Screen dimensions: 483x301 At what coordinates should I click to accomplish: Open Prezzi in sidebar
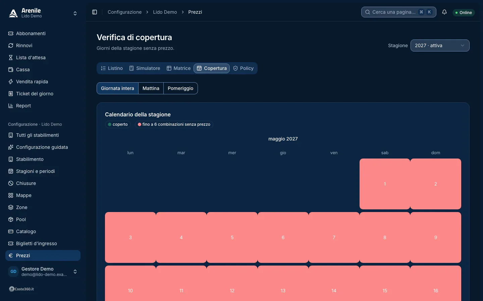coord(43,256)
